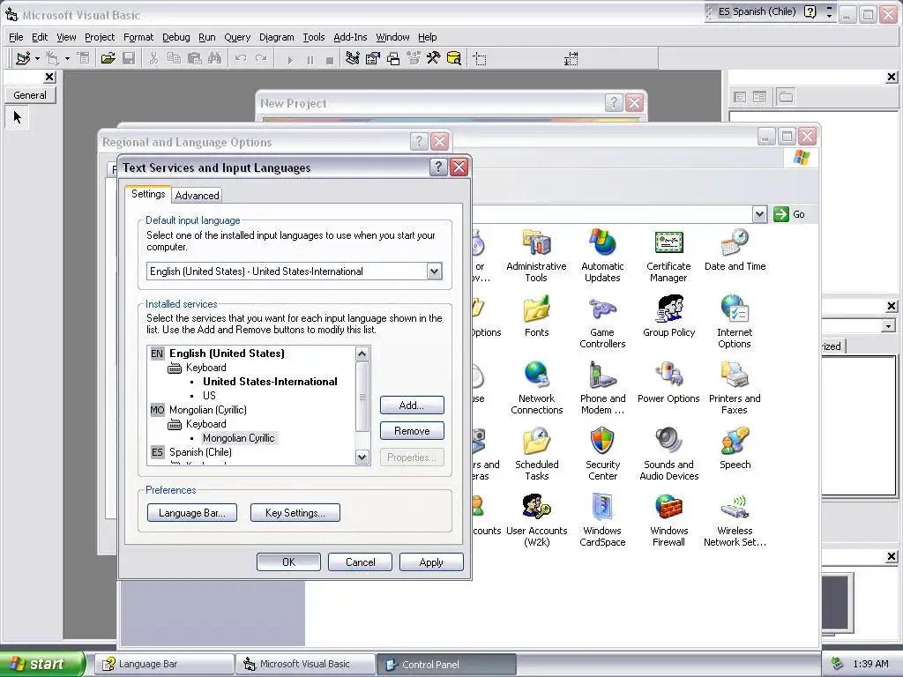Select United States-International keyboard entry
The height and width of the screenshot is (677, 903).
(270, 382)
